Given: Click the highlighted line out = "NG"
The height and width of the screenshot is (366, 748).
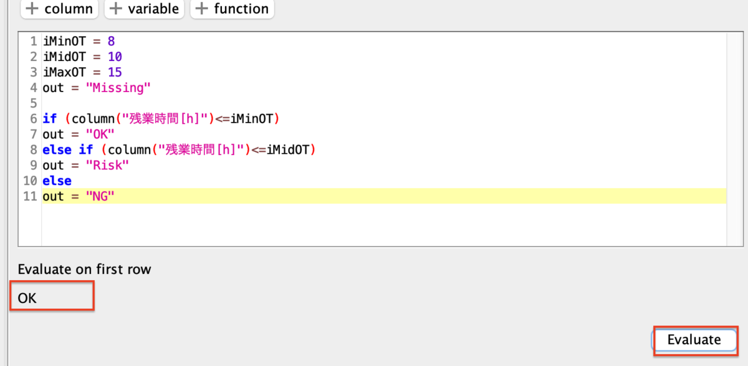Looking at the screenshot, I should (384, 197).
